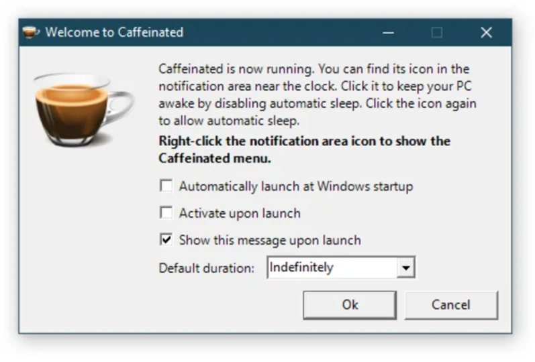535x362 pixels.
Task: Click the Default duration label
Action: pos(207,268)
